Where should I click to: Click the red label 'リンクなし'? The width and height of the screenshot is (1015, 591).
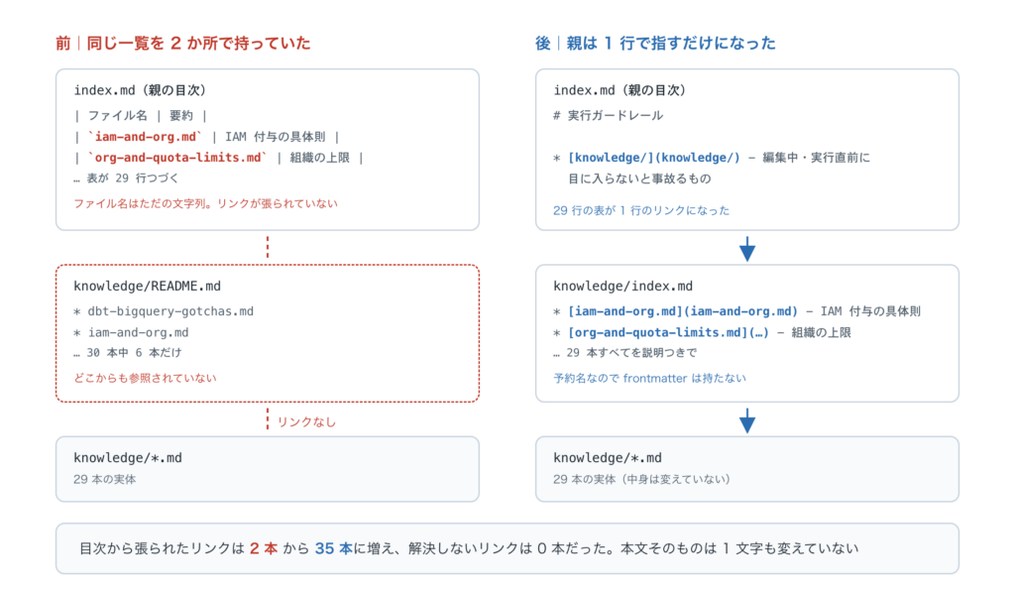pyautogui.click(x=307, y=422)
